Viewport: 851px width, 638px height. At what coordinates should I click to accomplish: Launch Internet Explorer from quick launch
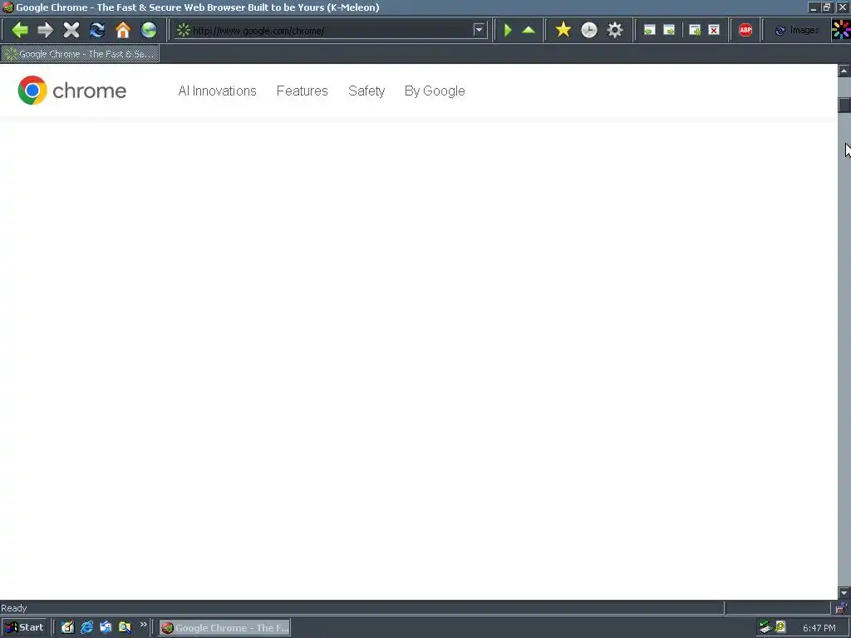[86, 628]
